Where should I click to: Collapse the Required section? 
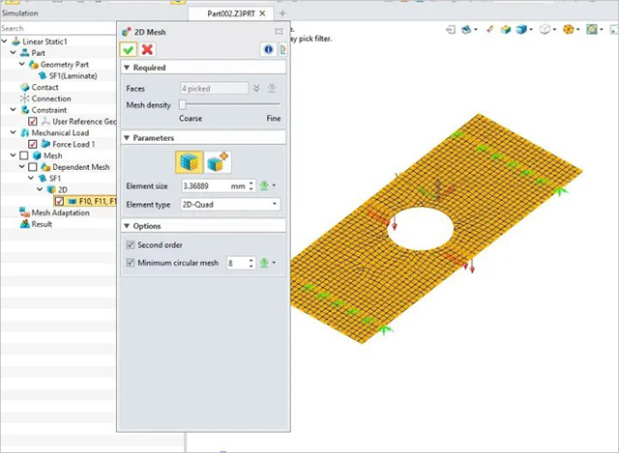coord(127,68)
